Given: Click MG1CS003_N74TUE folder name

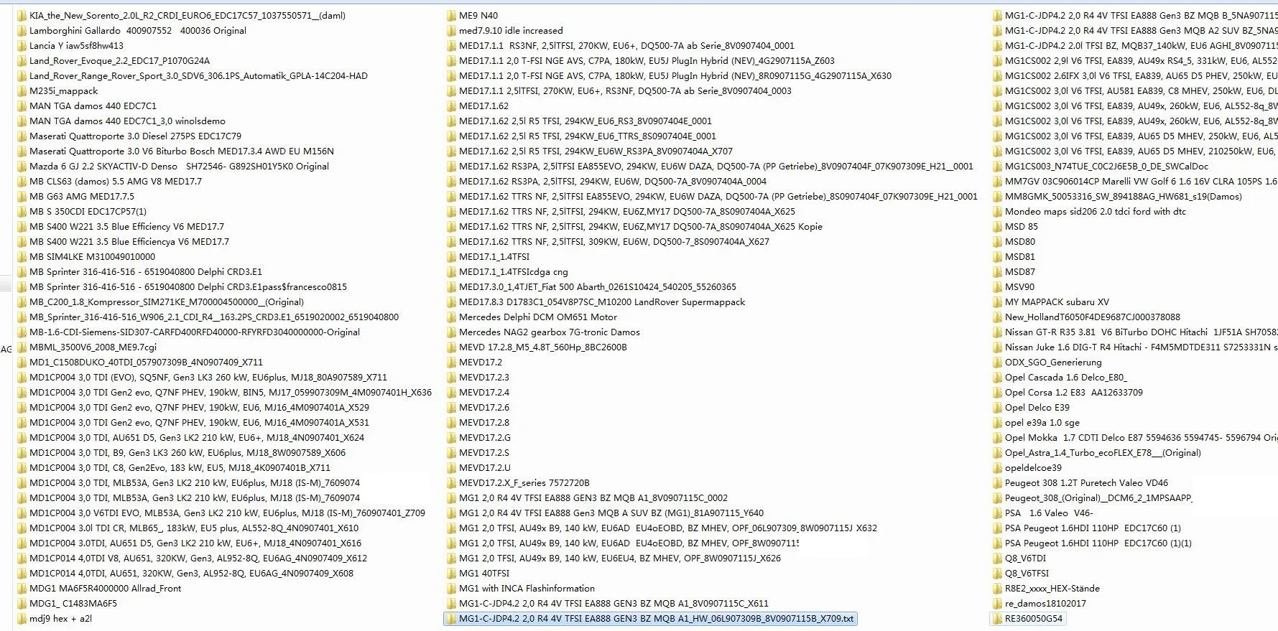Looking at the screenshot, I should click(1106, 167).
